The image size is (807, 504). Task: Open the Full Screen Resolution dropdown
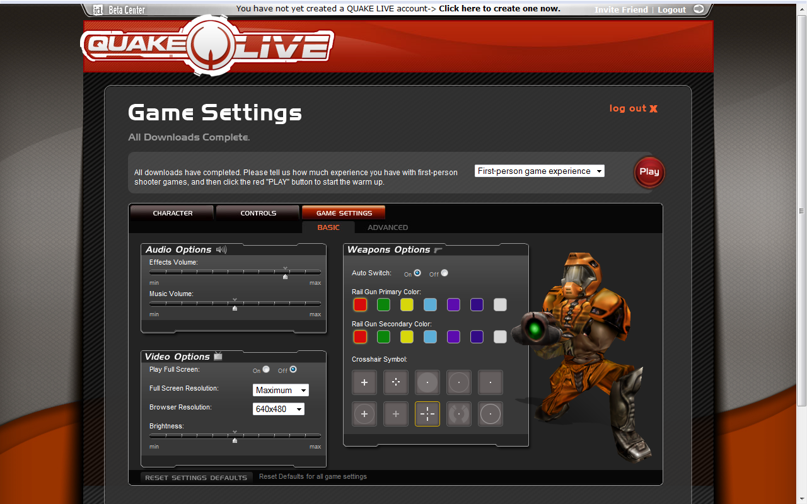[281, 390]
